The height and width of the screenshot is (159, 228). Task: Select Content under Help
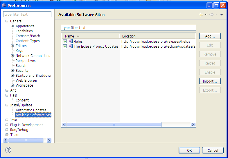point(22,100)
